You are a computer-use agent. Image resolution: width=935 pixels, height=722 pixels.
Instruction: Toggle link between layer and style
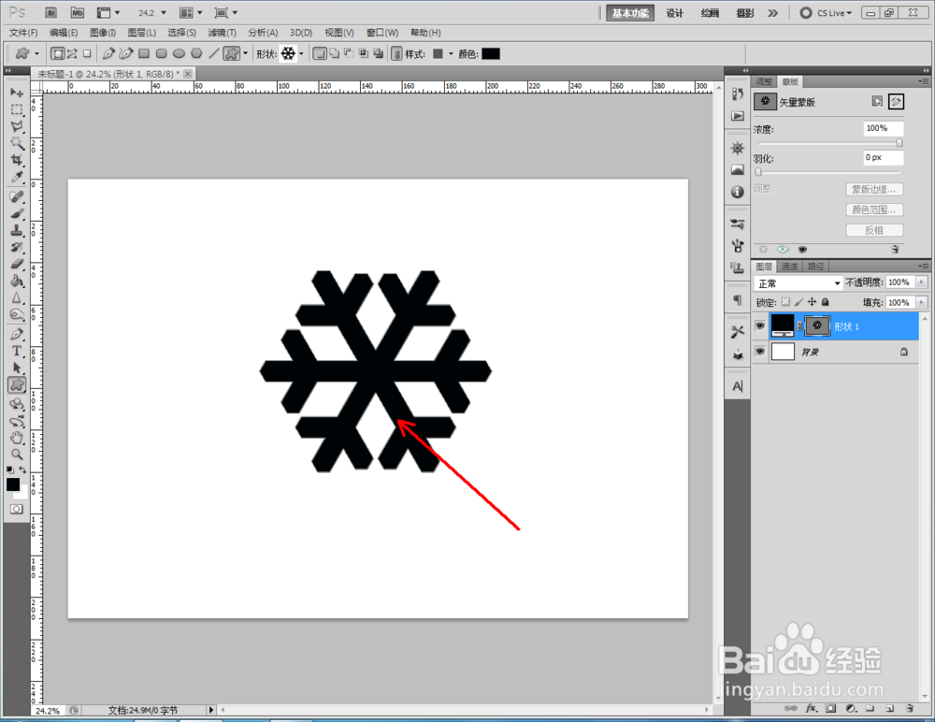[396, 53]
